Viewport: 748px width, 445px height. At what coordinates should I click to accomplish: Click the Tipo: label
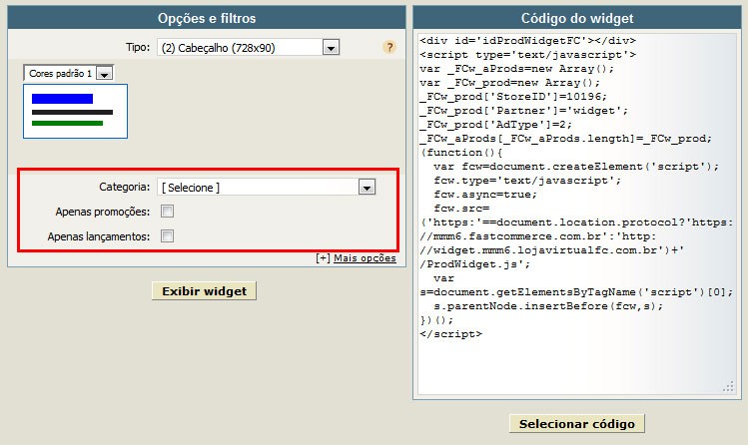point(138,47)
